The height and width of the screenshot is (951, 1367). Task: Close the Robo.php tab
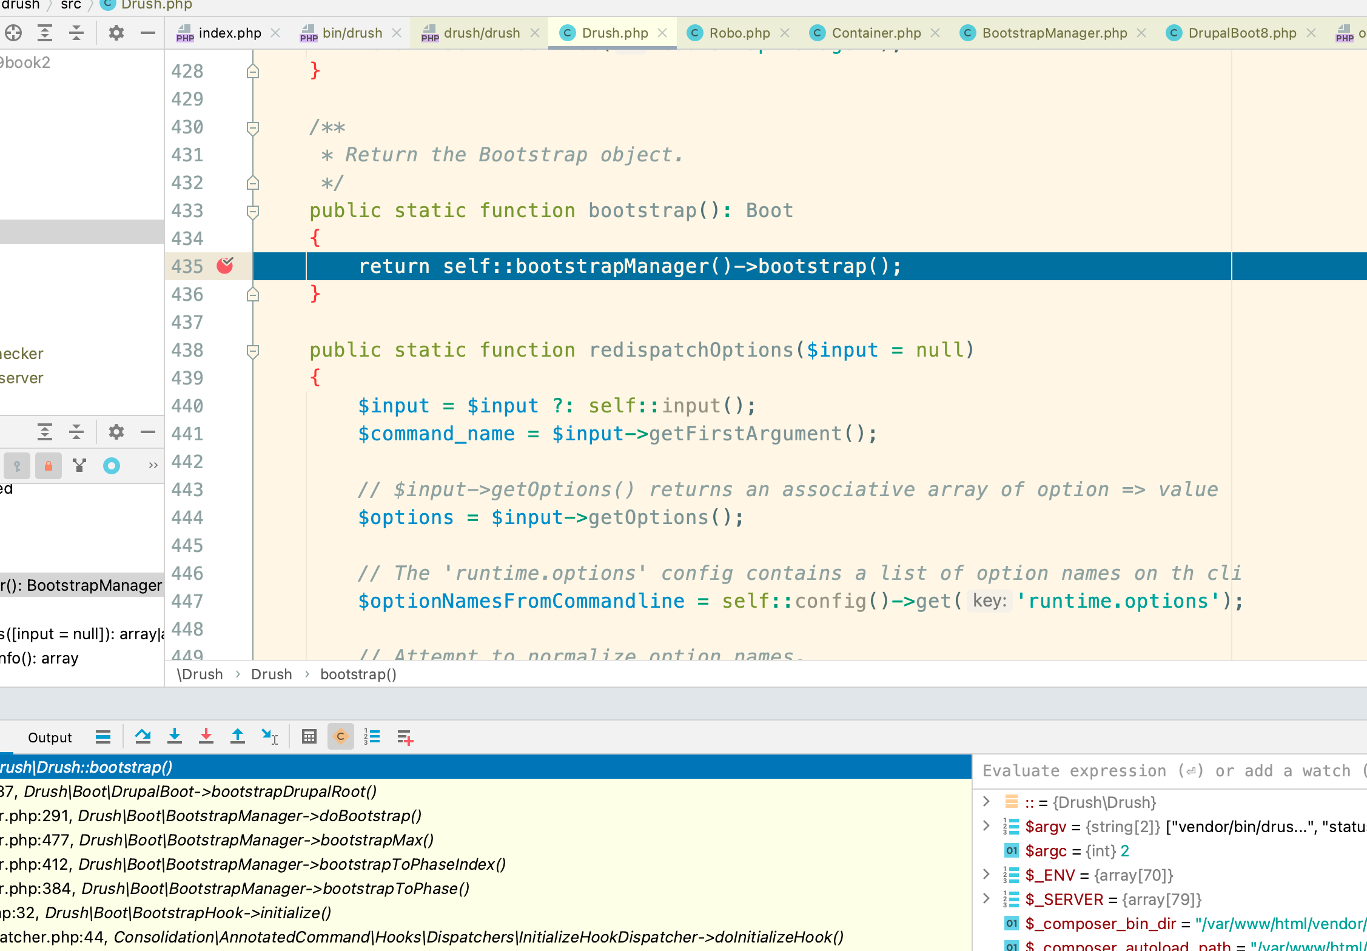tap(785, 33)
